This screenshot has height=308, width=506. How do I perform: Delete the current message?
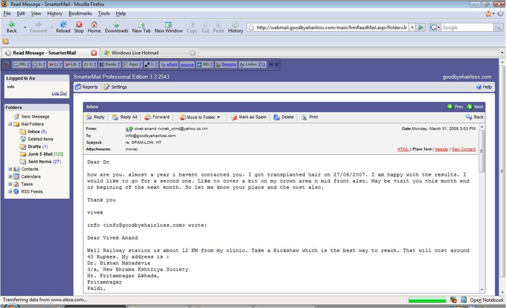point(283,117)
